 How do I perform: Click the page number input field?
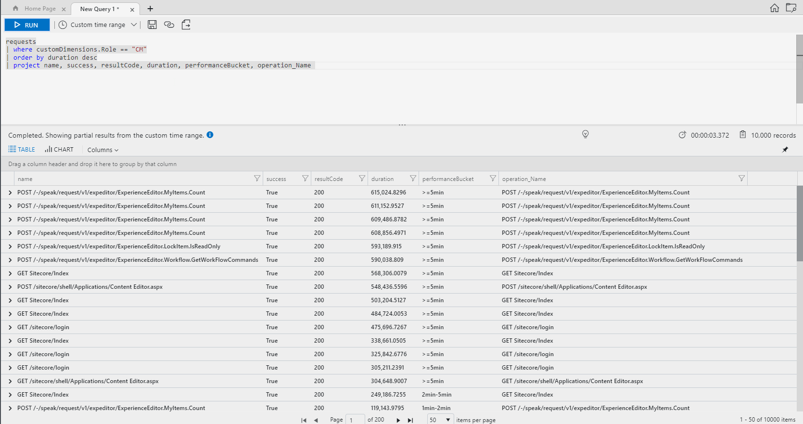(355, 420)
